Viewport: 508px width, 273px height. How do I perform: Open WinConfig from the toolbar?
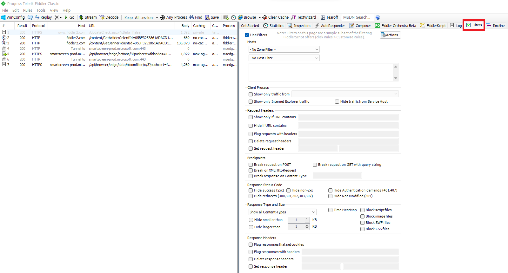pyautogui.click(x=13, y=17)
